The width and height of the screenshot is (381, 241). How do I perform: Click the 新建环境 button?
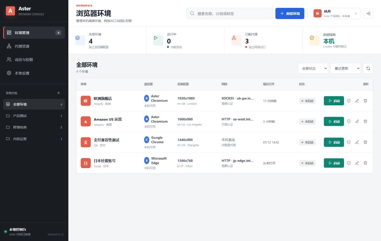pyautogui.click(x=290, y=13)
